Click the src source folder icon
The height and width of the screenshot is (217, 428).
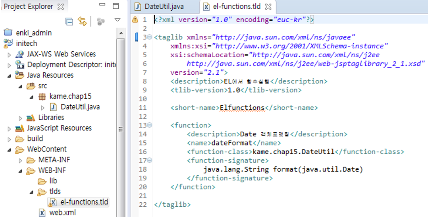31,86
